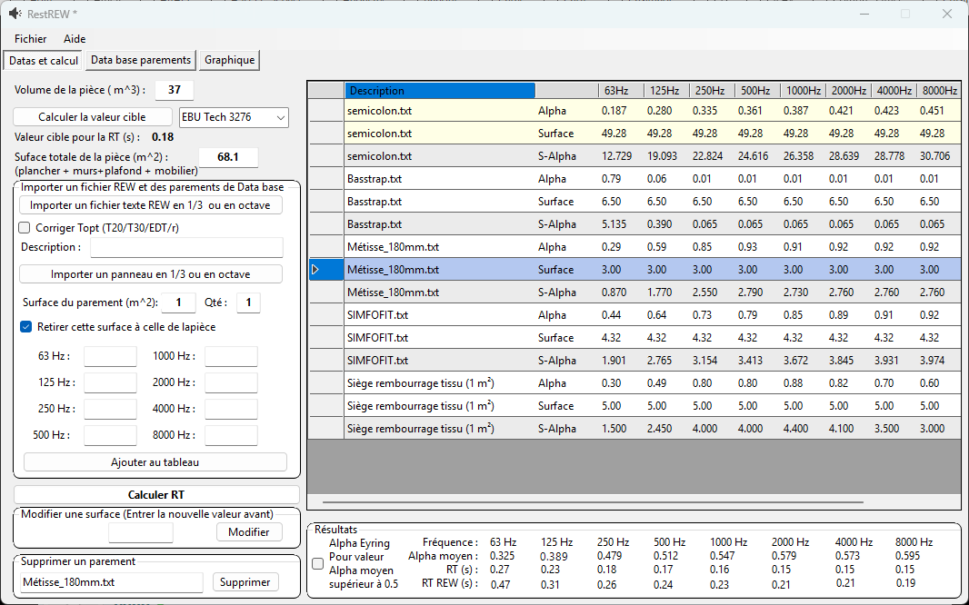Click the Description text field
969x605 pixels.
(186, 248)
